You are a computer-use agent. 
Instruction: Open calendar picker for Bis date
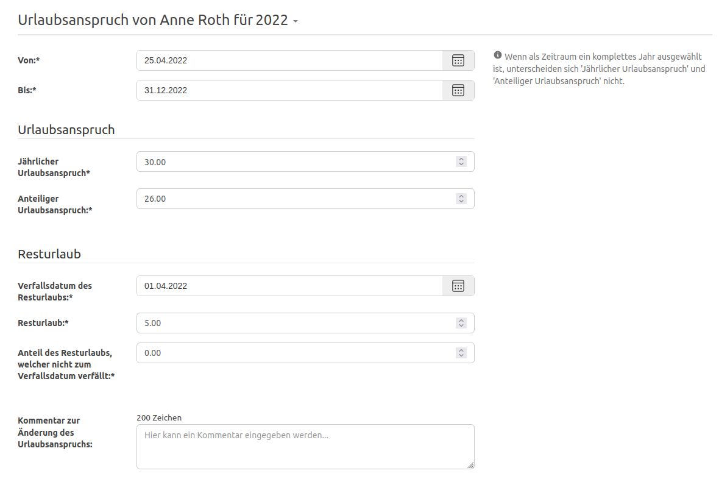pos(458,90)
